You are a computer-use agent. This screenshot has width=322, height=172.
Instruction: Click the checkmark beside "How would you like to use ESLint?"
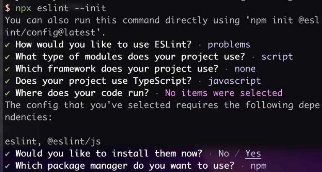[x=7, y=44]
